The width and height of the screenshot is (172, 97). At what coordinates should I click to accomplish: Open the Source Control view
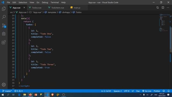point(4,26)
